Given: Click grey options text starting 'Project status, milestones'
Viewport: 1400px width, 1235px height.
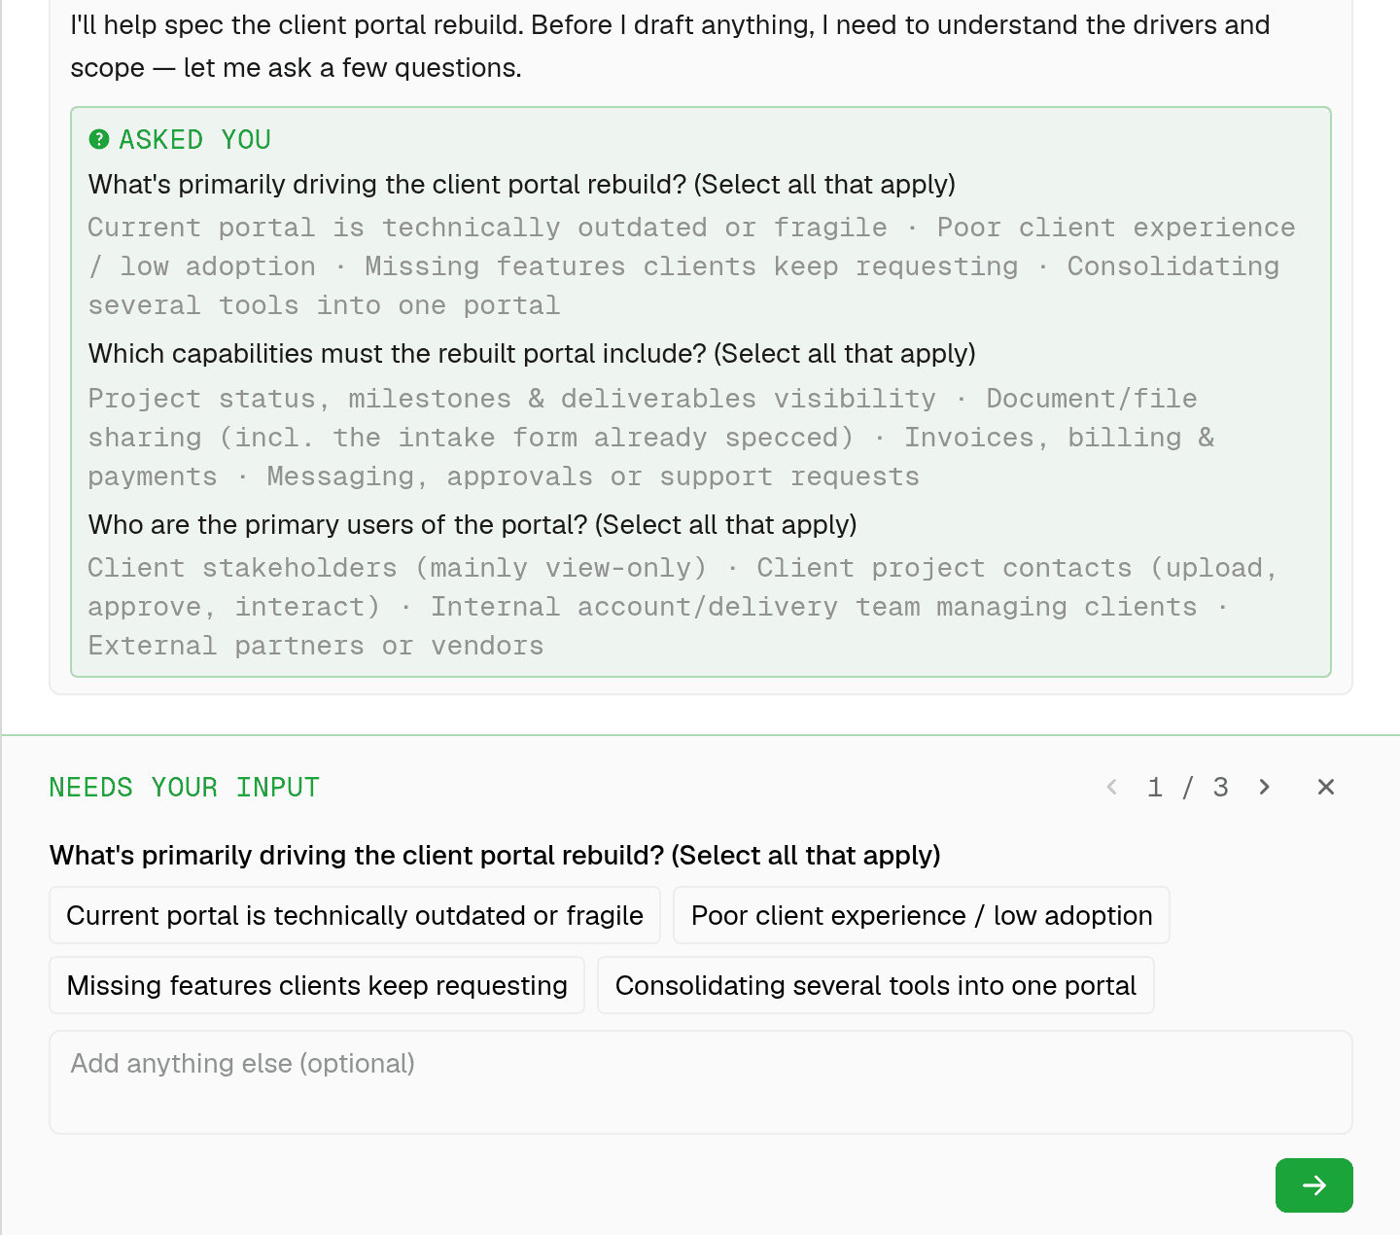Looking at the screenshot, I should pyautogui.click(x=651, y=438).
